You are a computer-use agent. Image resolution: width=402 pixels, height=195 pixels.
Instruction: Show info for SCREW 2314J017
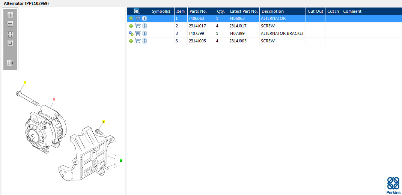145,26
